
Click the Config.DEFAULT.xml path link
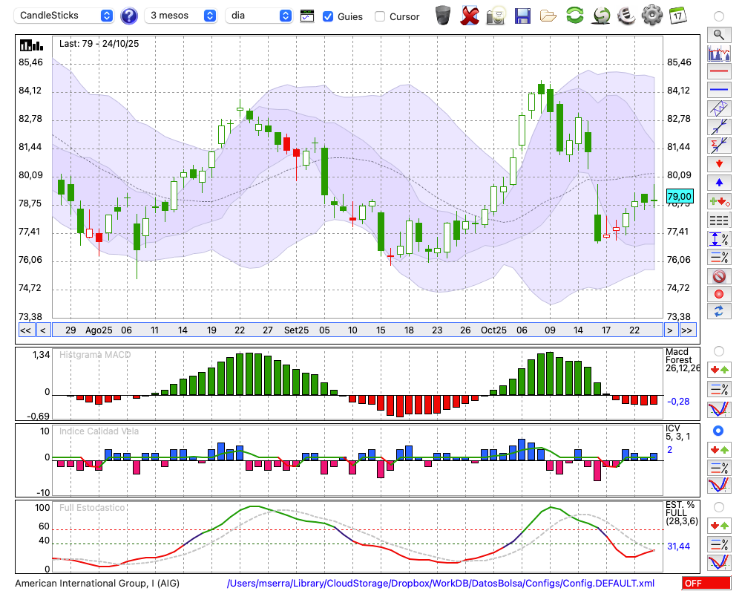coord(441,583)
